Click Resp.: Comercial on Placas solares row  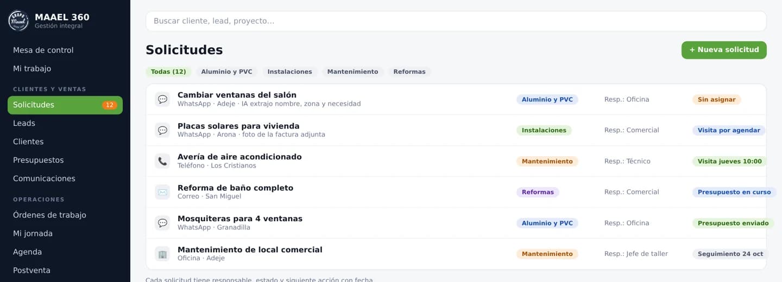pyautogui.click(x=632, y=131)
